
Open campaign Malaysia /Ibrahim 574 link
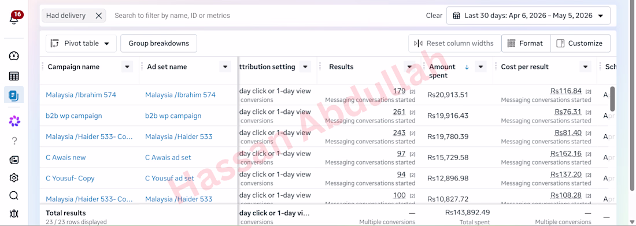81,95
